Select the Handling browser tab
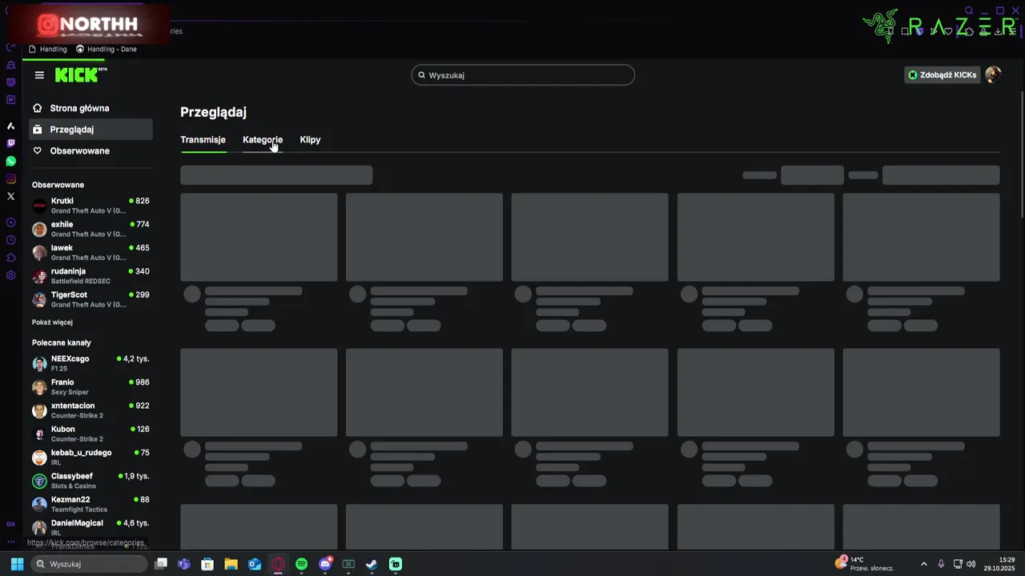This screenshot has width=1025, height=576. point(48,49)
